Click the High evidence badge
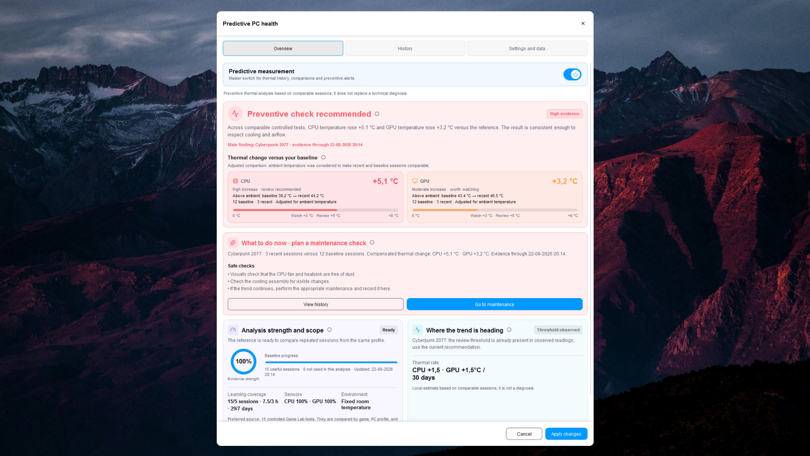This screenshot has width=810, height=456. click(x=564, y=114)
